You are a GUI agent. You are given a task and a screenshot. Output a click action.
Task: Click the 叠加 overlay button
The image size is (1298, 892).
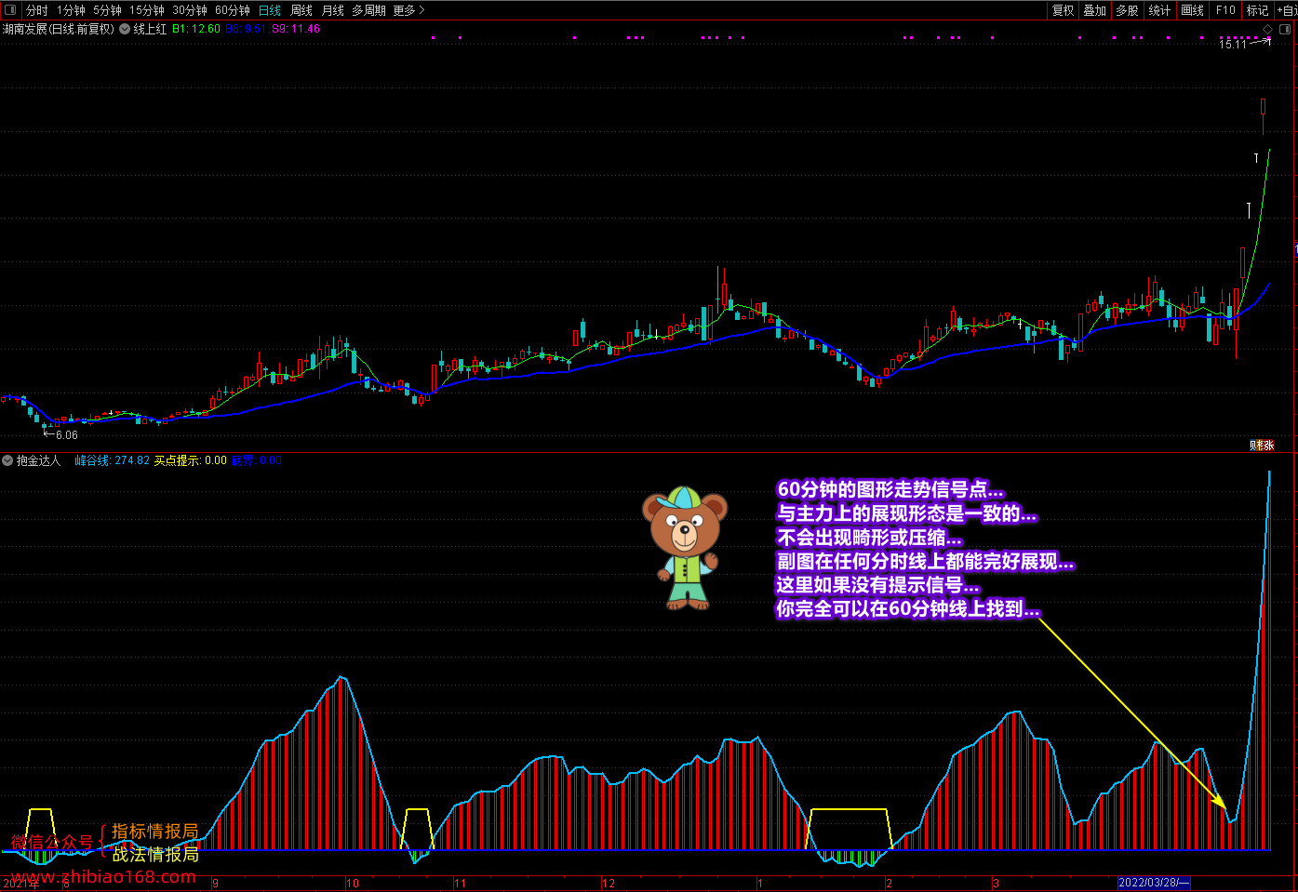(x=1095, y=10)
